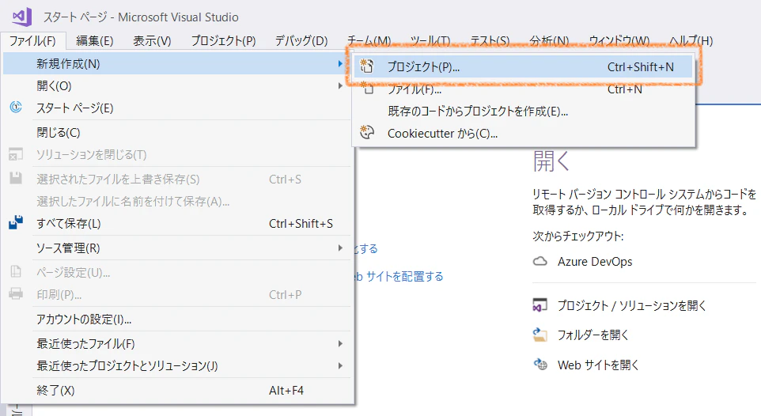Click the Visual Studio logo icon
The width and height of the screenshot is (761, 416).
(22, 17)
